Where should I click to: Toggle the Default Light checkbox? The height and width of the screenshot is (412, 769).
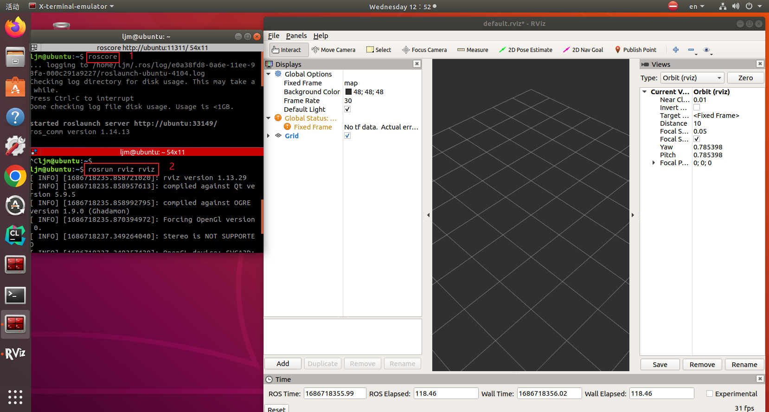(x=347, y=109)
